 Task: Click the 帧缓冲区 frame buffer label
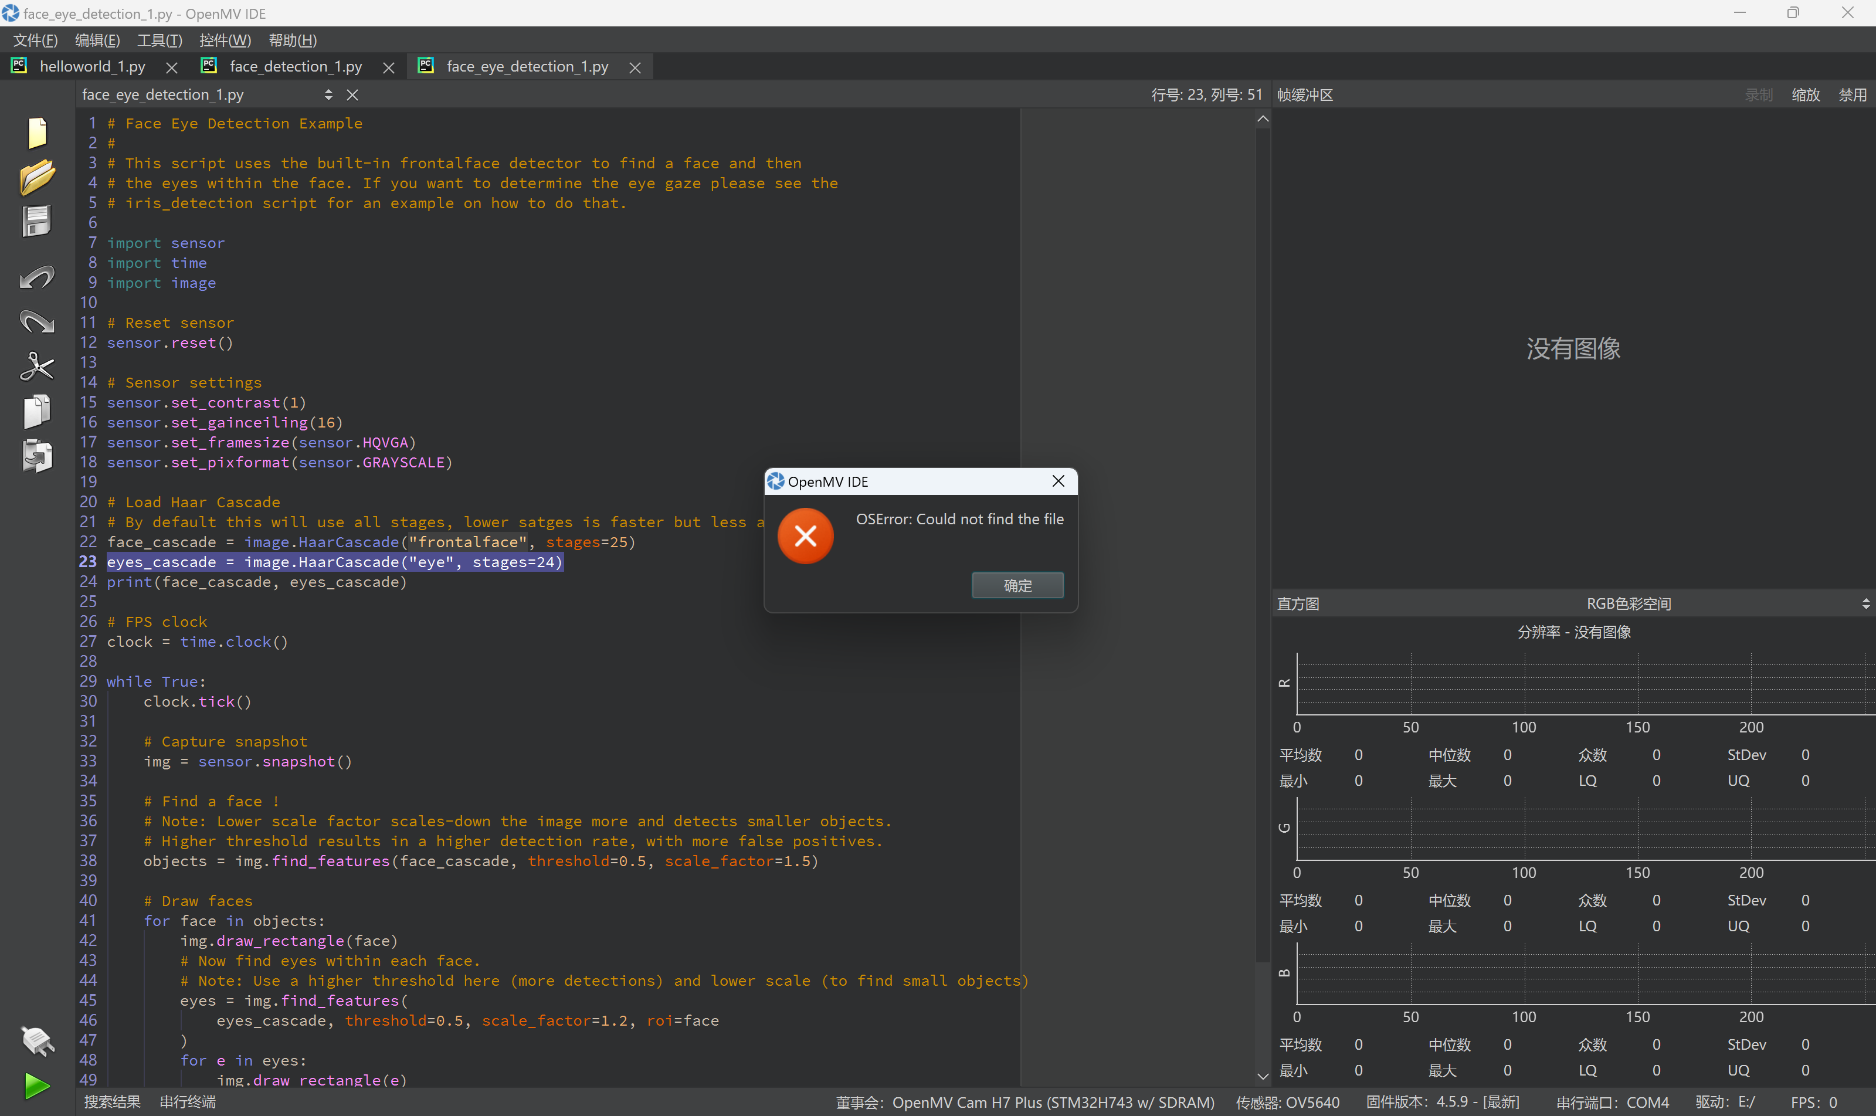click(1305, 95)
